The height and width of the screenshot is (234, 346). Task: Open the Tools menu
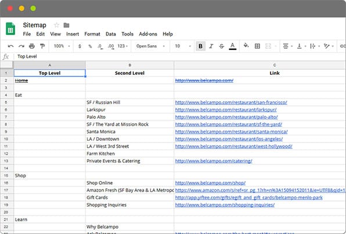point(127,34)
